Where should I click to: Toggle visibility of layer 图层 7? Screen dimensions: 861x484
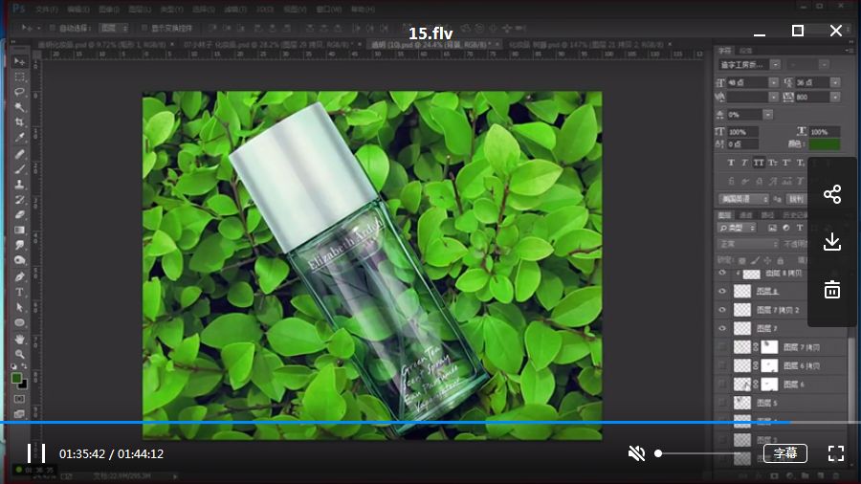722,328
